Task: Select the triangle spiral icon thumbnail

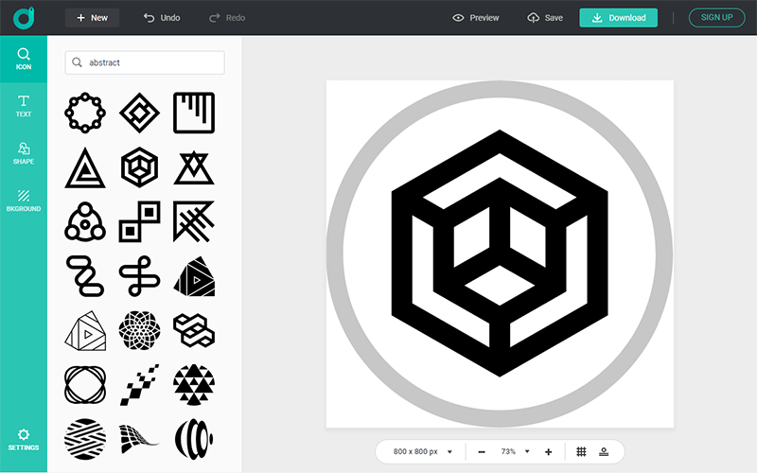Action: pos(84,167)
